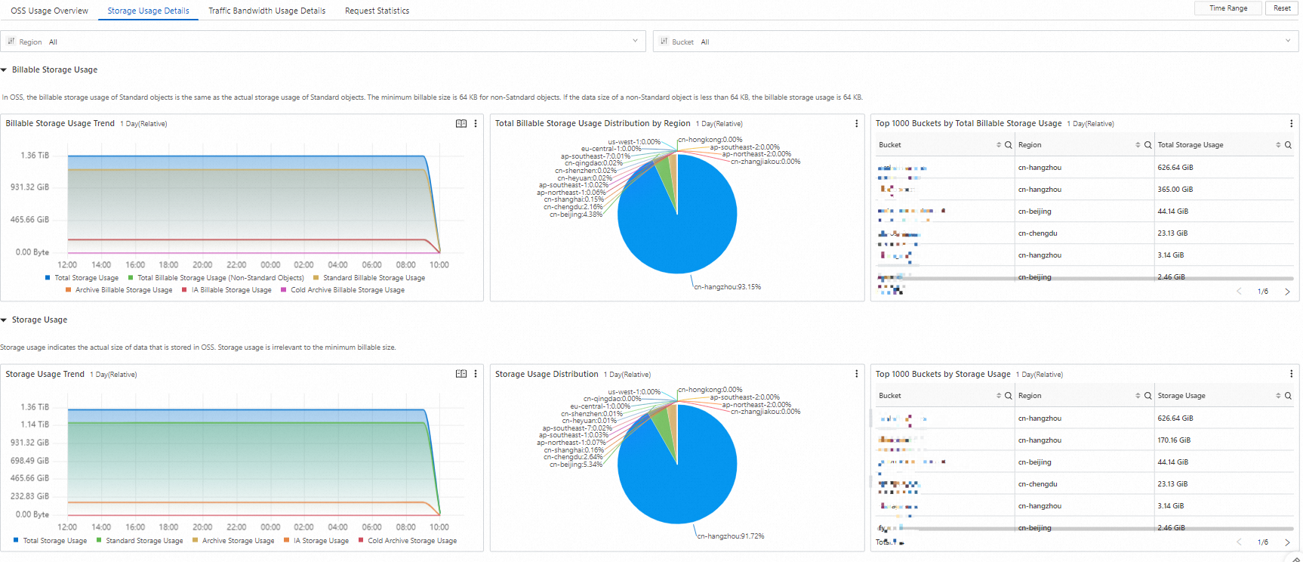Open Storage Usage Trend data view icon
The height and width of the screenshot is (562, 1303).
pos(461,374)
